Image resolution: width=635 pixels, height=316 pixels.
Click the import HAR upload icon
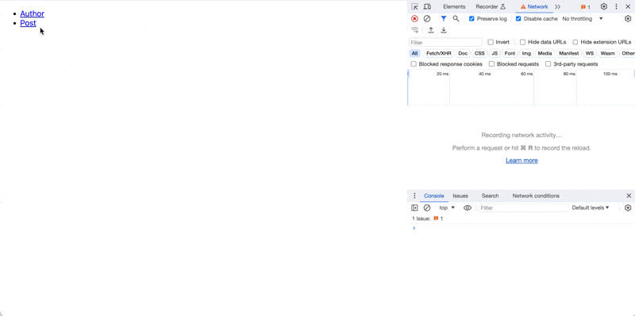click(x=431, y=30)
